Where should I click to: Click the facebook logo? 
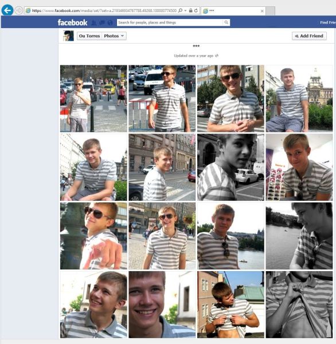72,22
